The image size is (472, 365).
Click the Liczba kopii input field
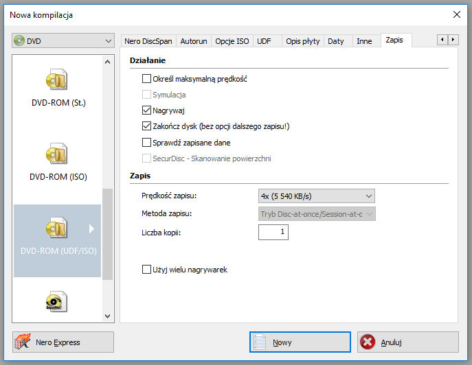point(273,232)
